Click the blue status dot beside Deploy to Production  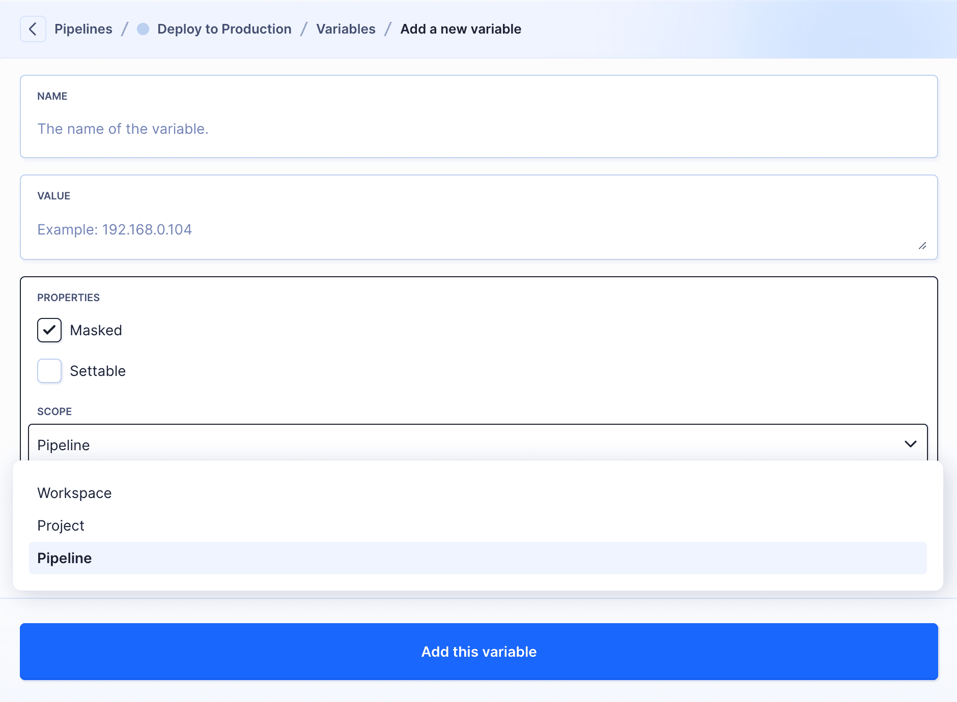(143, 29)
